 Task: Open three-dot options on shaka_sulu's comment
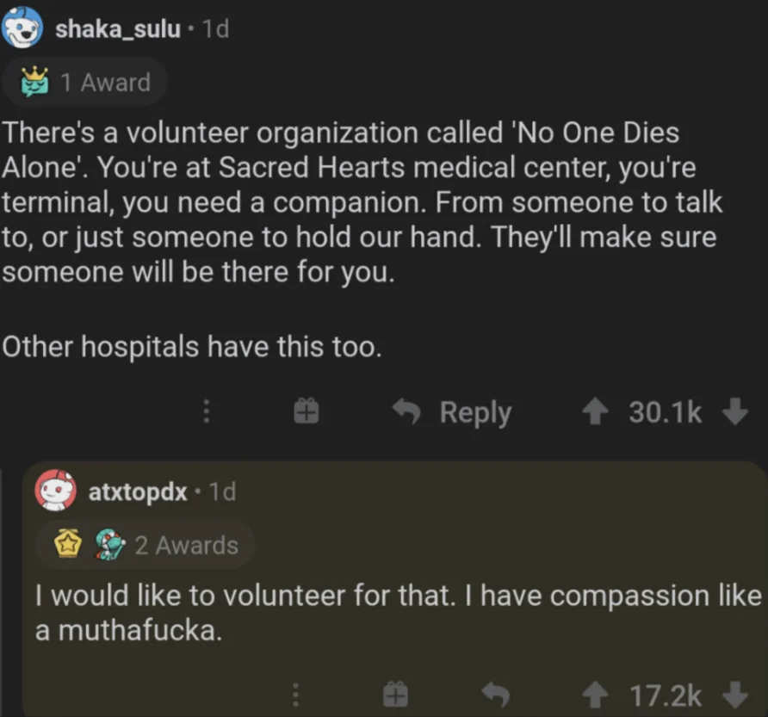(206, 413)
